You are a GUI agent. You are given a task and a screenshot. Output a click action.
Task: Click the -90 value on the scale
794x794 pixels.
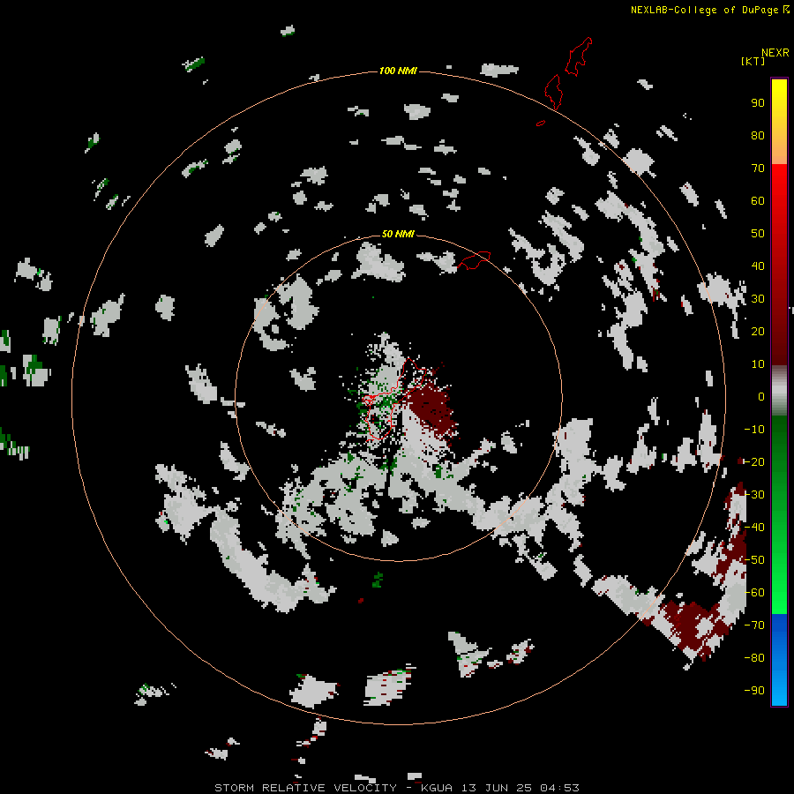tap(754, 691)
